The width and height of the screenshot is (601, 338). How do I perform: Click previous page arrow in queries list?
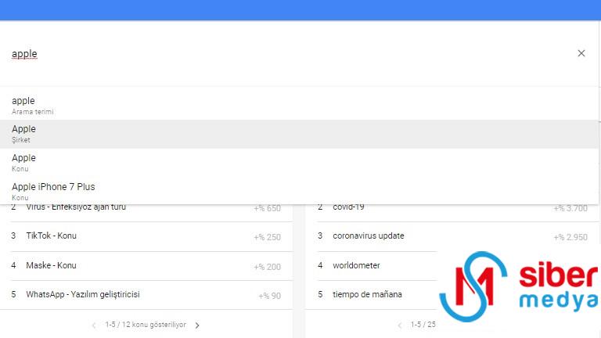pos(401,325)
